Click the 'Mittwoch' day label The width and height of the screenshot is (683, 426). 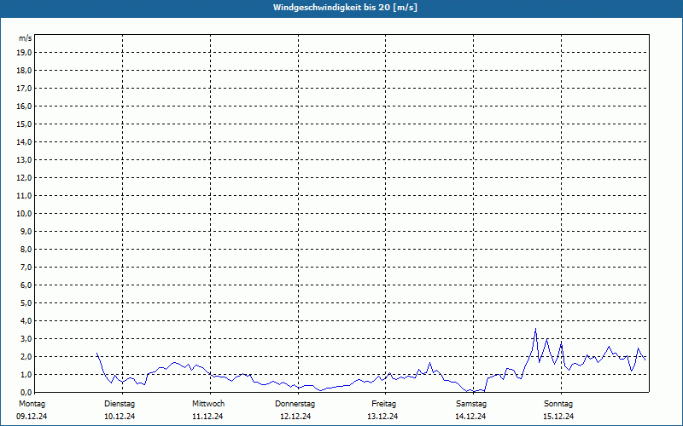pyautogui.click(x=208, y=404)
